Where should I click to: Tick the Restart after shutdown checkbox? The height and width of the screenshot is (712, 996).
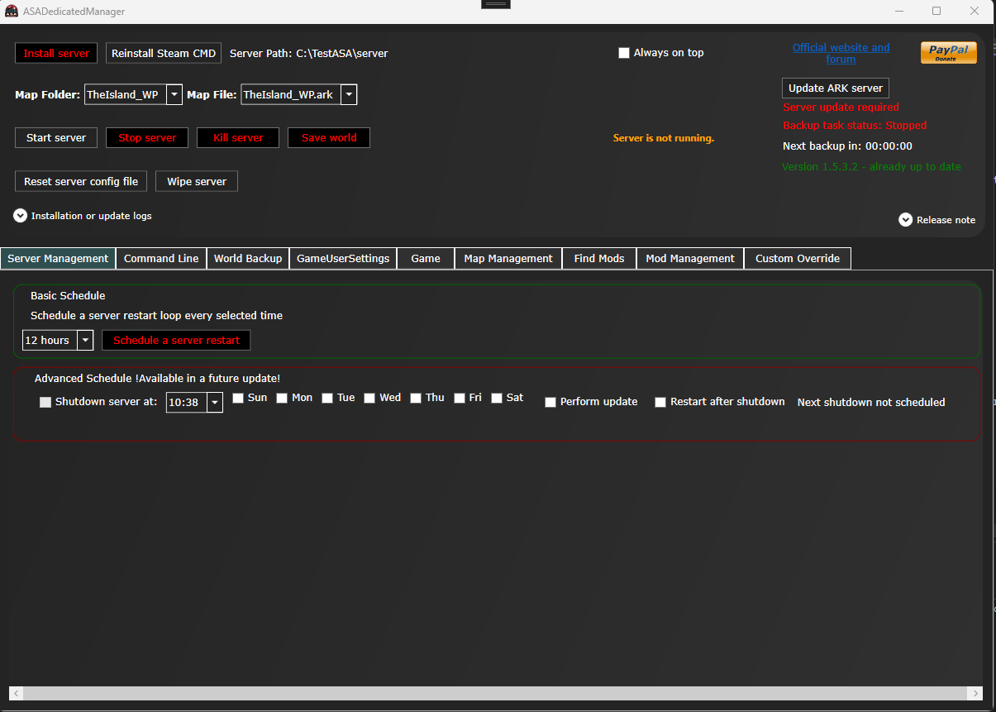[x=660, y=403]
